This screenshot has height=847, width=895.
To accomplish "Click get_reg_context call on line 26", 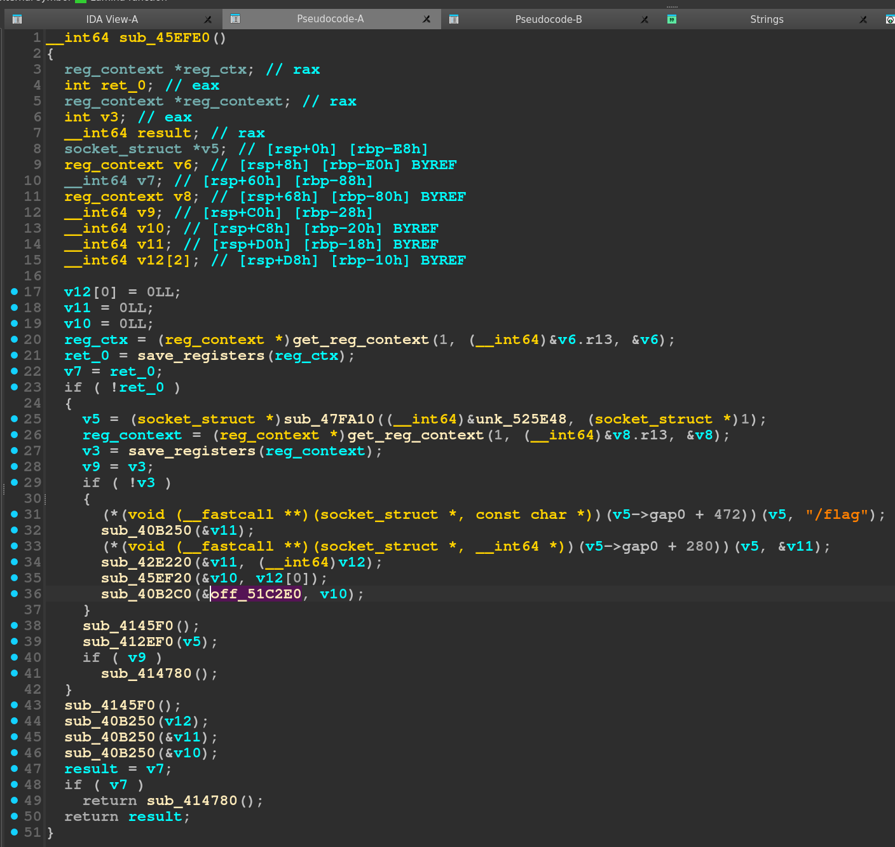I will tap(416, 435).
